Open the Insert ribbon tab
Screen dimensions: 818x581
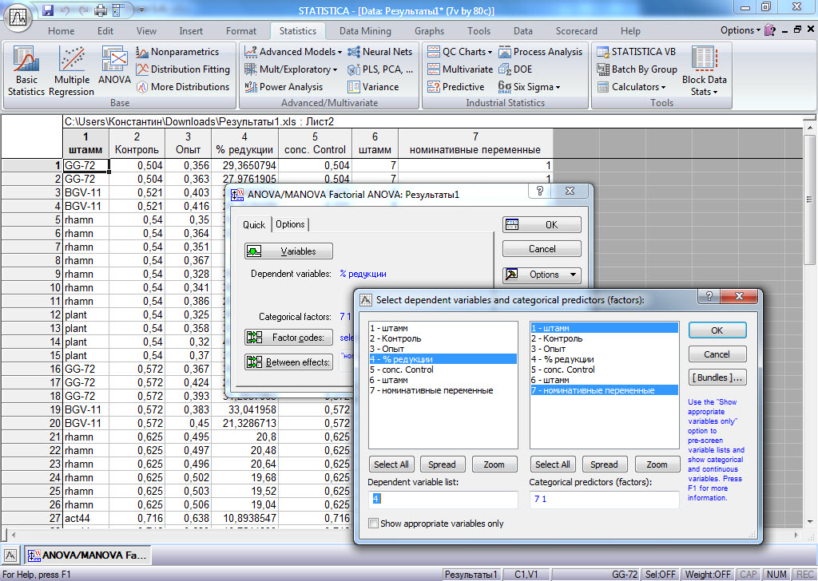(191, 31)
